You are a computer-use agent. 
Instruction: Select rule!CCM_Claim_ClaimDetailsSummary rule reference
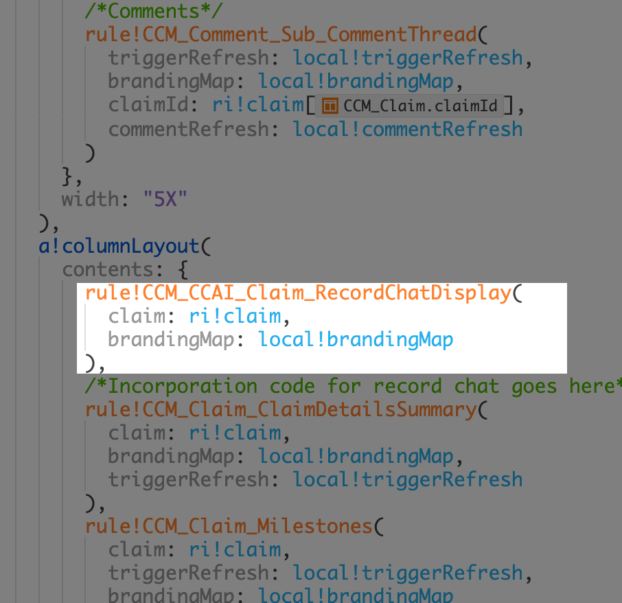pos(281,409)
